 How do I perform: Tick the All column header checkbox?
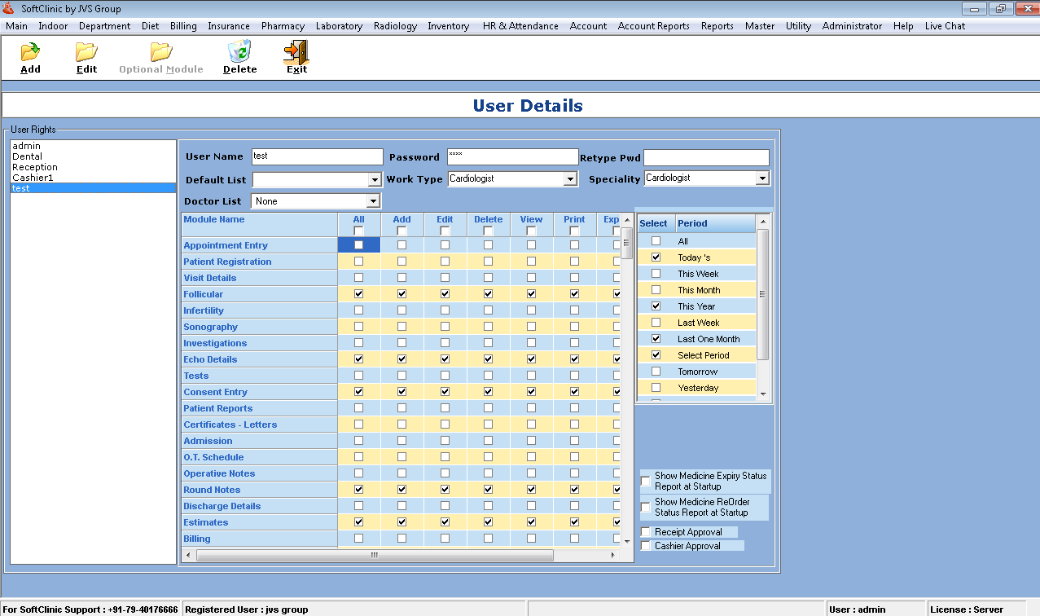tap(358, 231)
